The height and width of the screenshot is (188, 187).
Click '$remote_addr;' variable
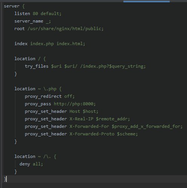coord(113,119)
